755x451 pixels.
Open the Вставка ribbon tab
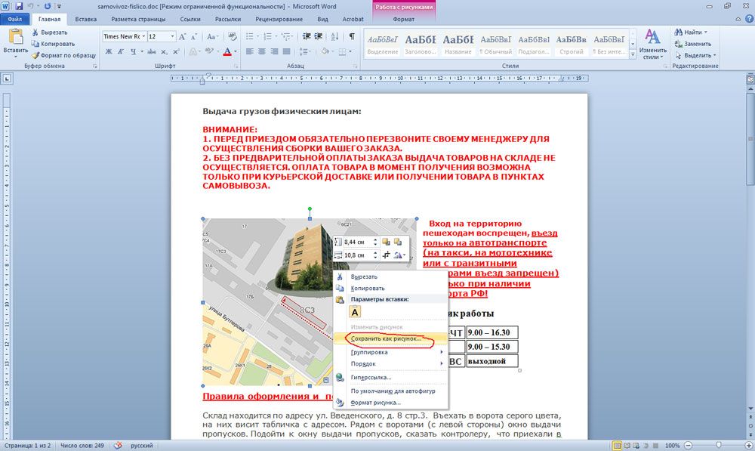click(x=86, y=18)
